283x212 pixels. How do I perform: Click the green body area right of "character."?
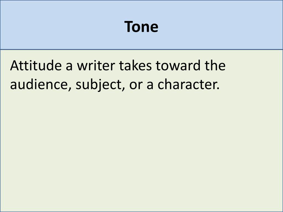pyautogui.click(x=251, y=84)
